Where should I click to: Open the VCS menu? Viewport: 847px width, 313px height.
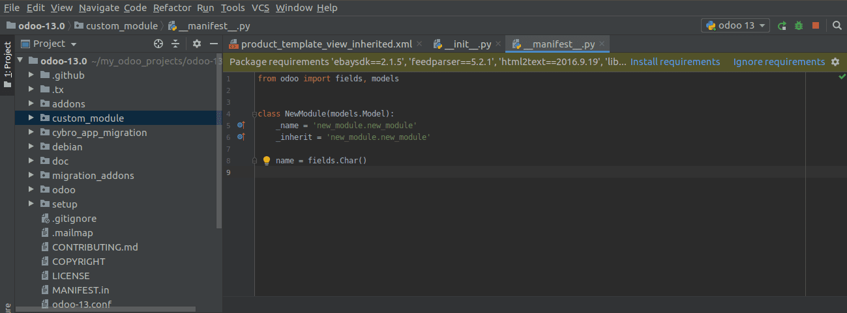[x=260, y=8]
